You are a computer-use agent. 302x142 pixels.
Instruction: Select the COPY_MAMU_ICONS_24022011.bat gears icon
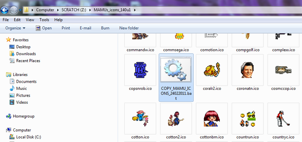click(x=176, y=70)
